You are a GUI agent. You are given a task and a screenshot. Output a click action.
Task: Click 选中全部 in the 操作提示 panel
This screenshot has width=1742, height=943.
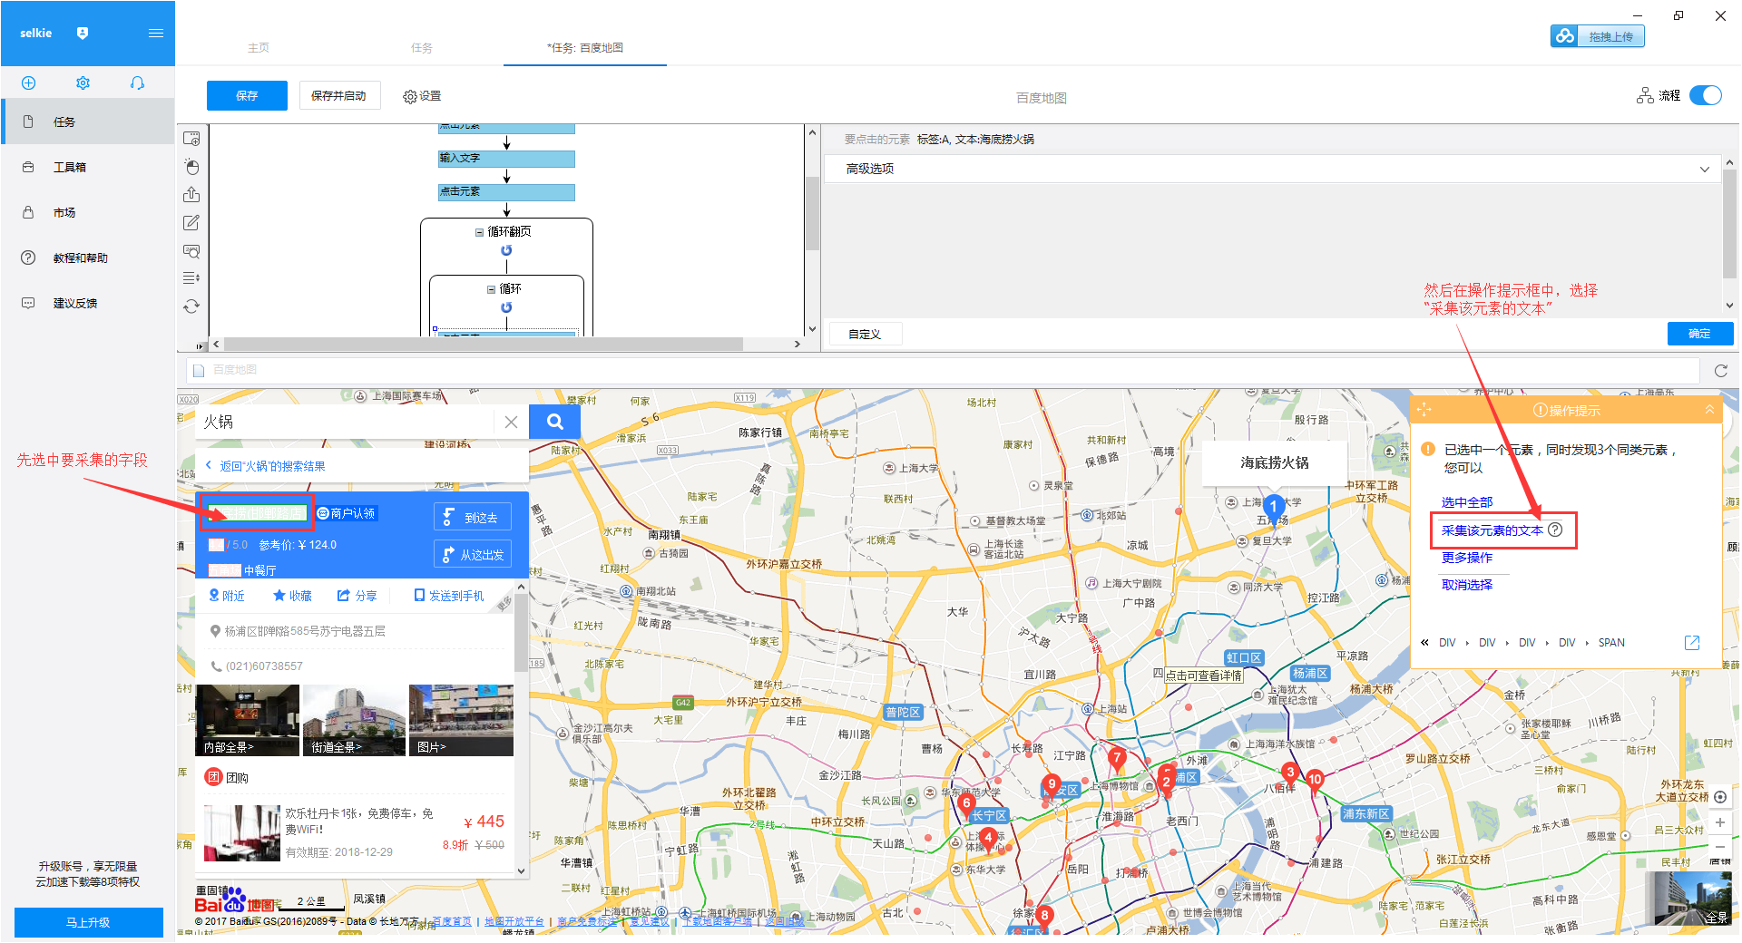click(x=1467, y=502)
